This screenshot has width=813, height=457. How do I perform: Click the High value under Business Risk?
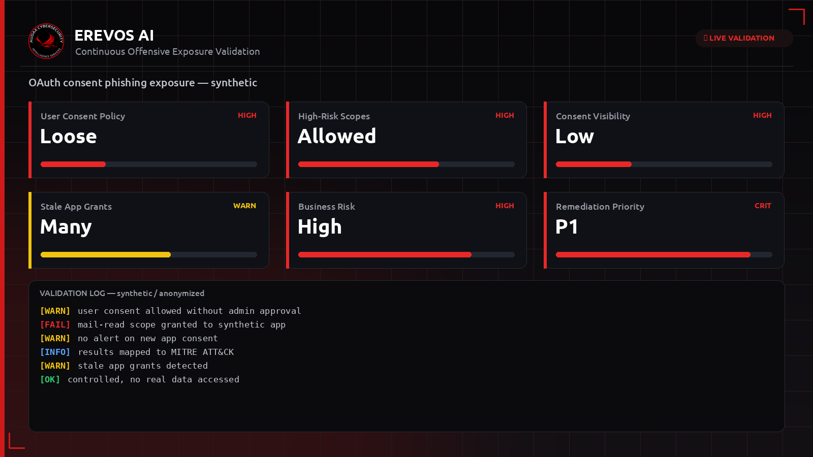coord(320,227)
